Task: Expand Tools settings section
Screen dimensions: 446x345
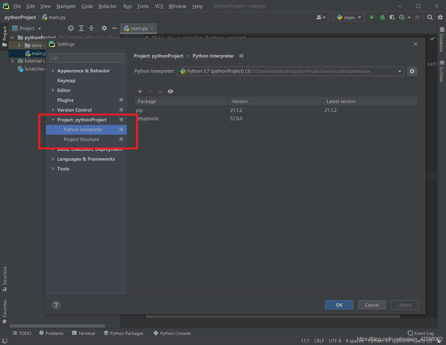Action: coord(53,169)
